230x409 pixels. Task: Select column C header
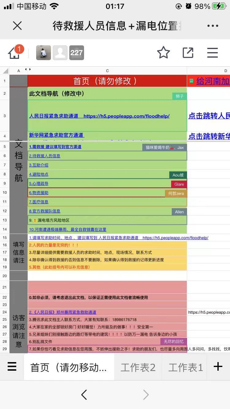[x=107, y=71]
